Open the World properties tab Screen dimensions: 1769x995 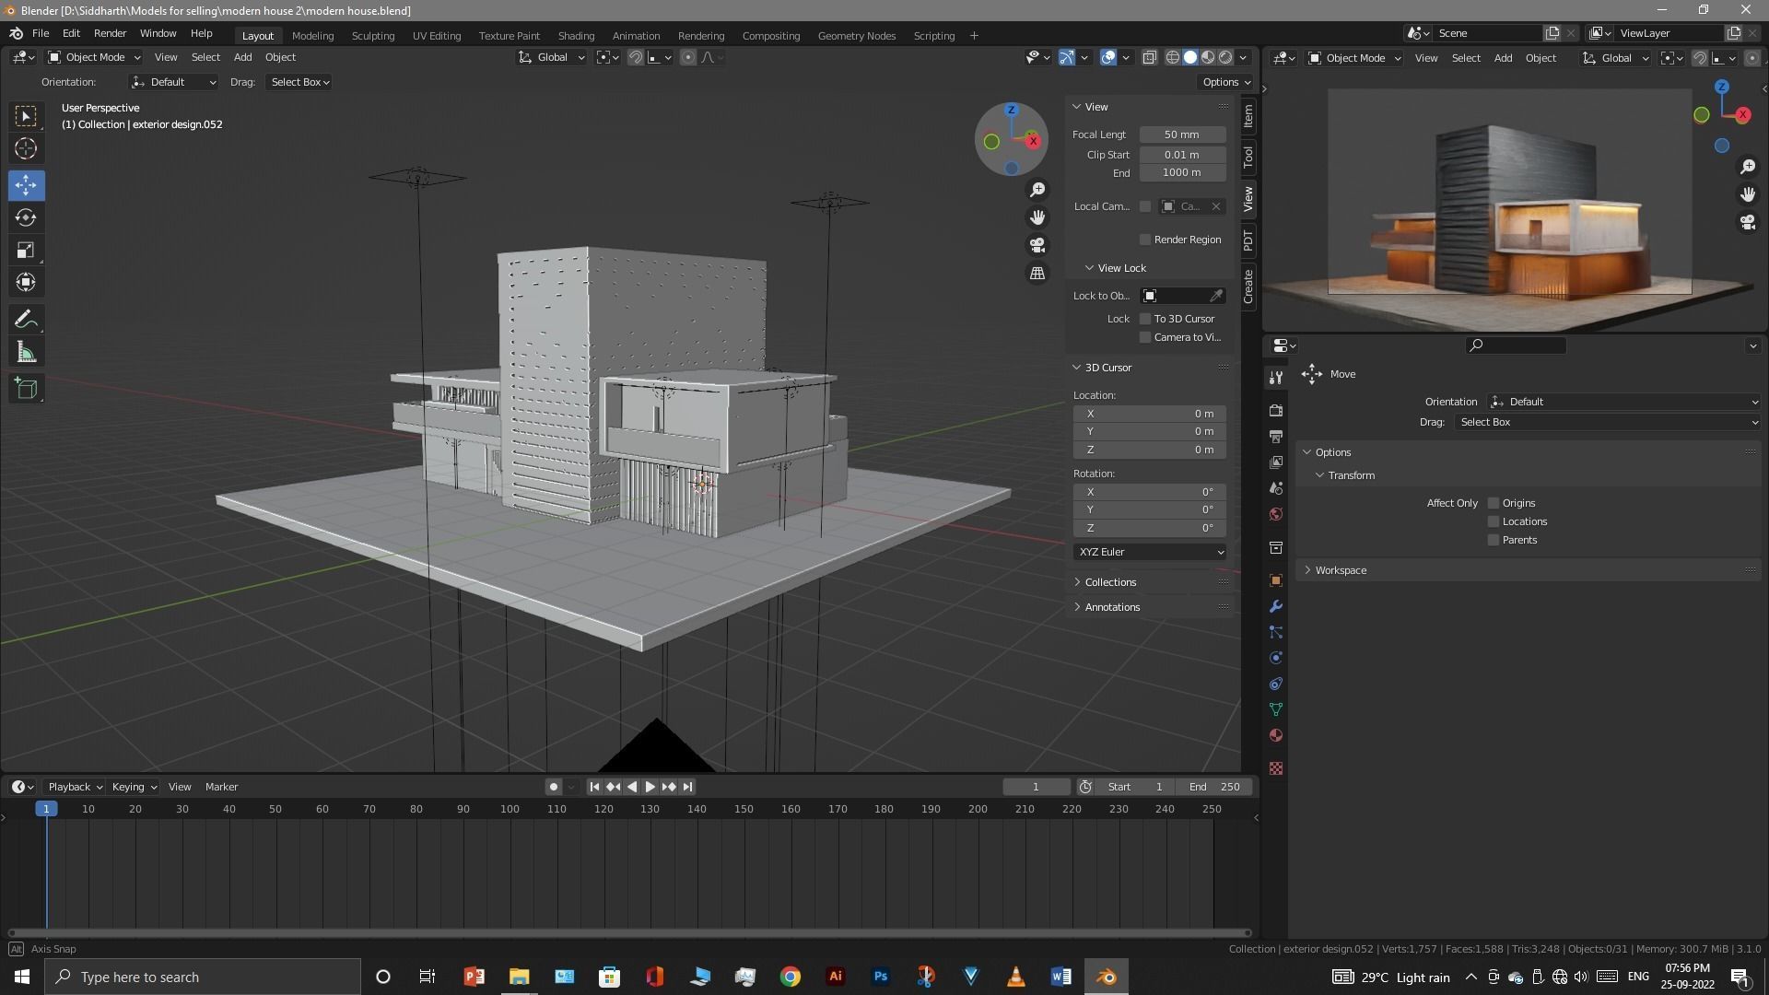coord(1276,513)
